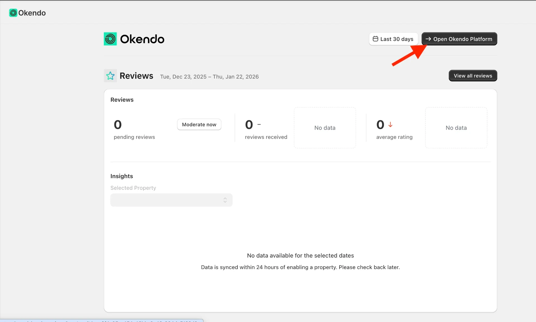Click the 'Selected Property' label
Image resolution: width=536 pixels, height=322 pixels.
(133, 188)
